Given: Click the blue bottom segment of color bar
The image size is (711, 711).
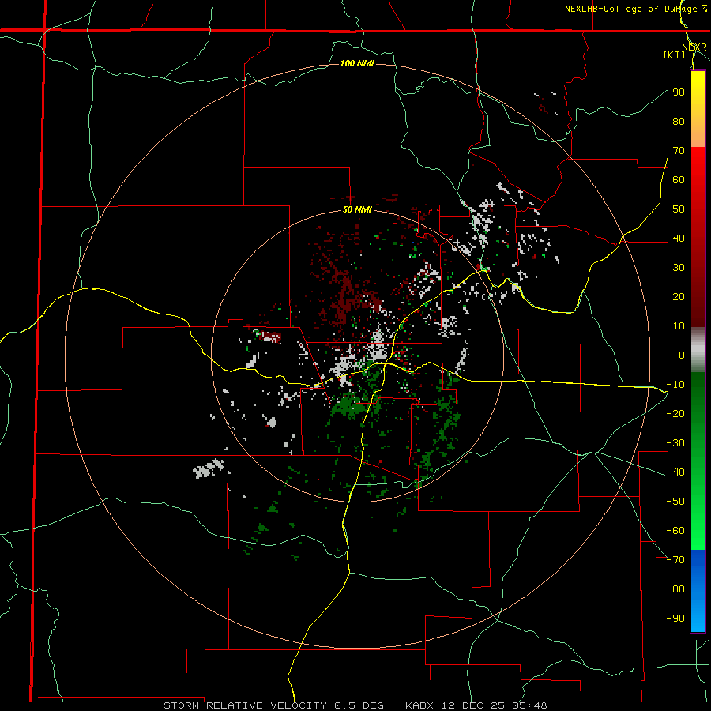Looking at the screenshot, I should pyautogui.click(x=698, y=591).
